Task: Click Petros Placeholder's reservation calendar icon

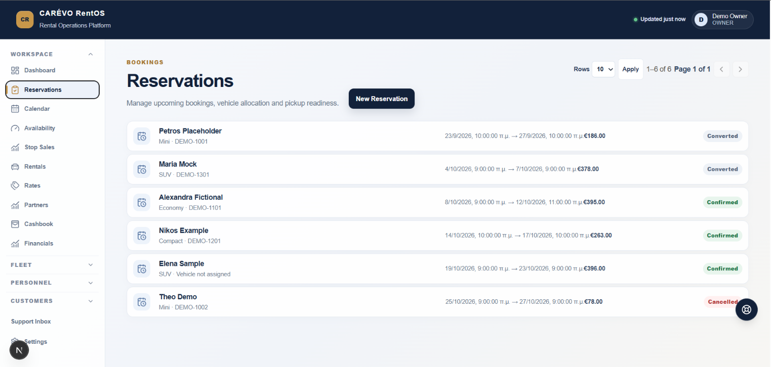Action: [142, 136]
